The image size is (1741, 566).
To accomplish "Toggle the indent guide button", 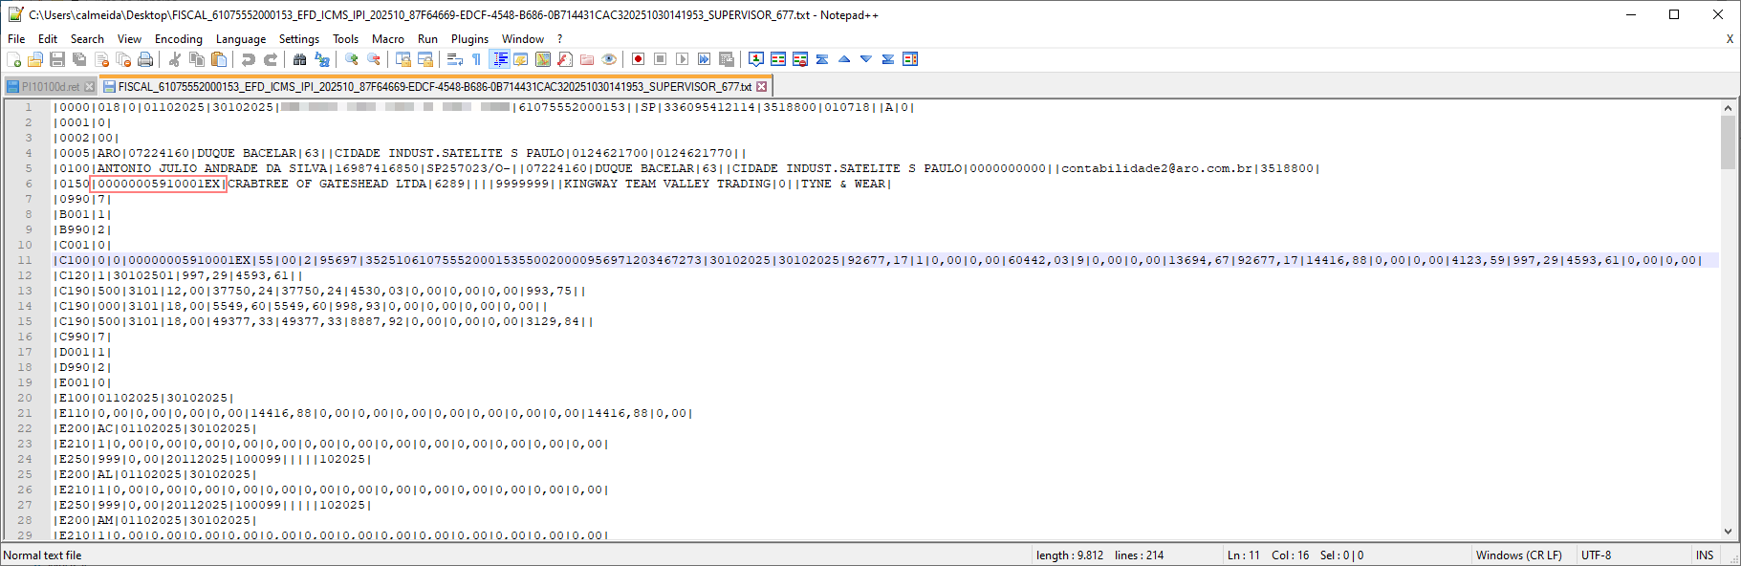I will pyautogui.click(x=499, y=59).
